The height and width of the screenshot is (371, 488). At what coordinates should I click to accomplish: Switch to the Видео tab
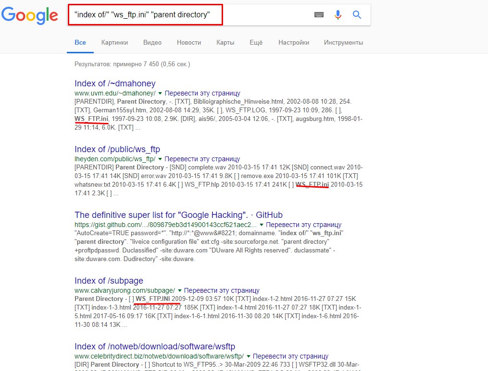[x=152, y=43]
